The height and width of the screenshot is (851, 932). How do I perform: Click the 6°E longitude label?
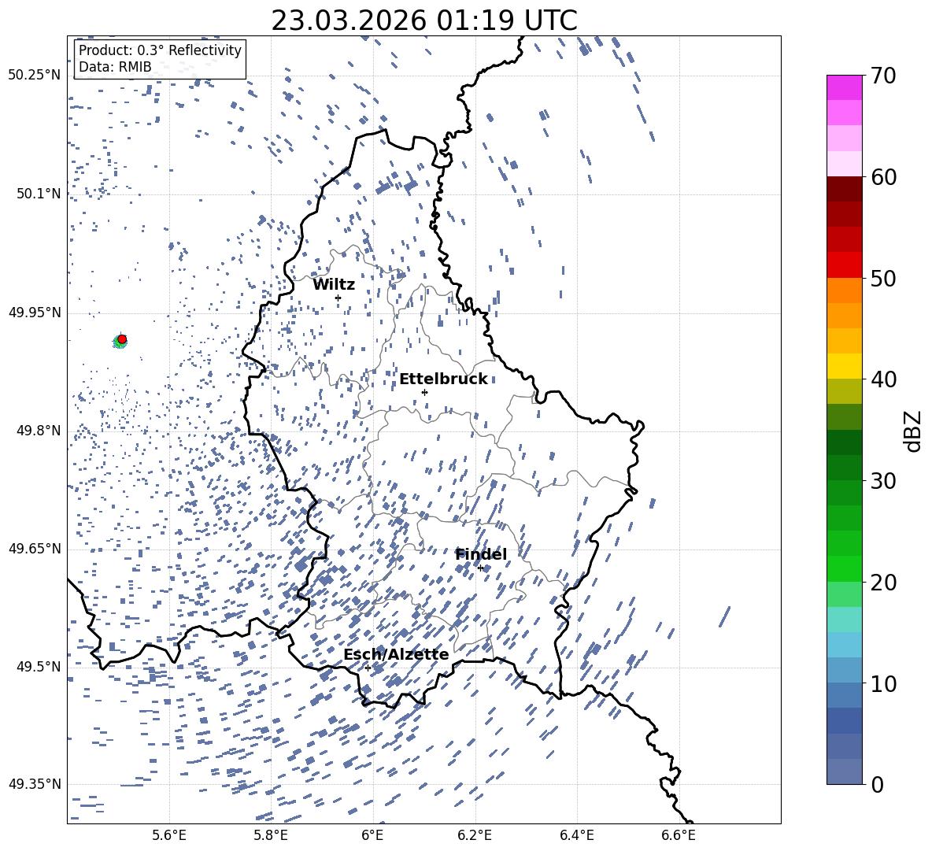click(372, 835)
